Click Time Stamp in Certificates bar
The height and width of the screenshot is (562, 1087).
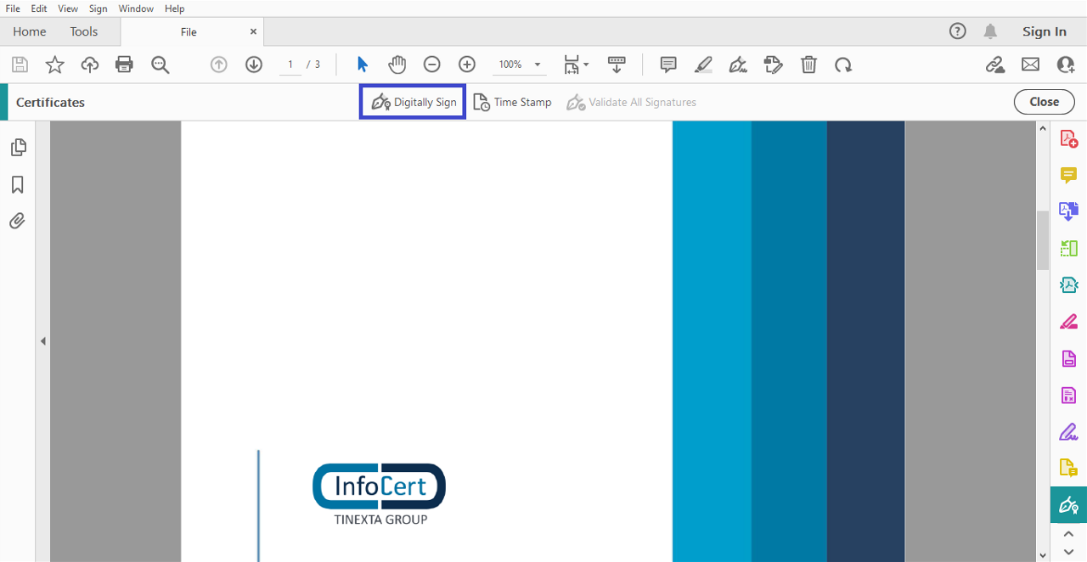coord(512,102)
